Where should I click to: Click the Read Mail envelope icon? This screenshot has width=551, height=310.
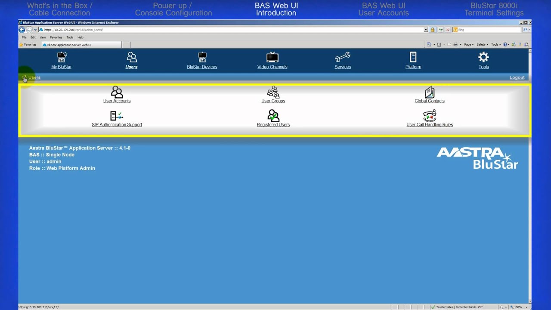pos(449,44)
